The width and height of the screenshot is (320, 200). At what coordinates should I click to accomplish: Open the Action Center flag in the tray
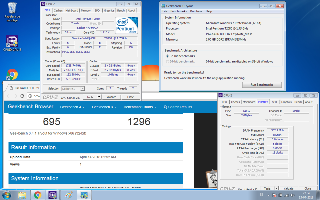pos(274,195)
